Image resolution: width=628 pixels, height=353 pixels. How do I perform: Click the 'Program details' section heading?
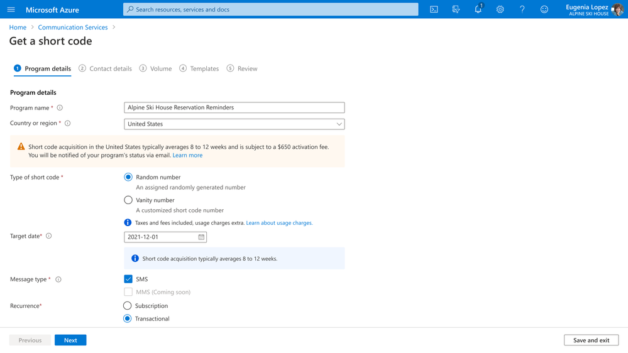pyautogui.click(x=33, y=92)
